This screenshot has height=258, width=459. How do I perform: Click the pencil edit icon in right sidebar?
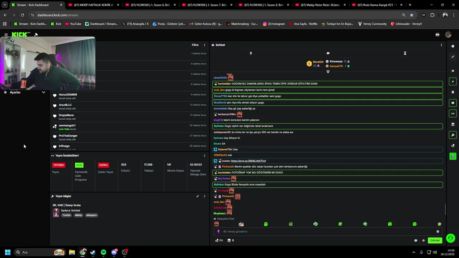[453, 57]
